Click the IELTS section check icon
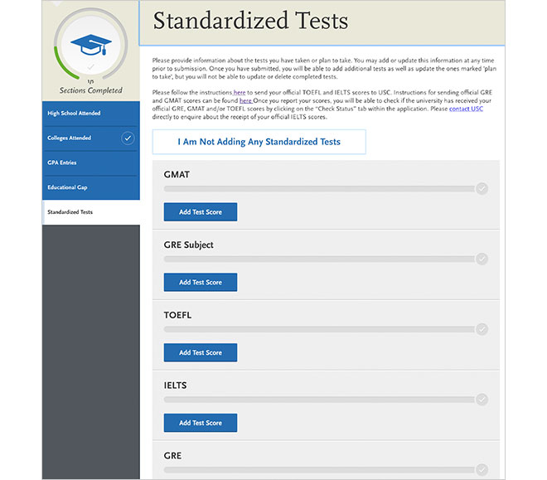 coord(482,400)
